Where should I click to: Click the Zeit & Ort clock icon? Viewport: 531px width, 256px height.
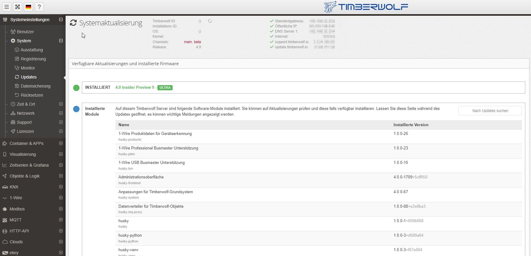click(13, 104)
